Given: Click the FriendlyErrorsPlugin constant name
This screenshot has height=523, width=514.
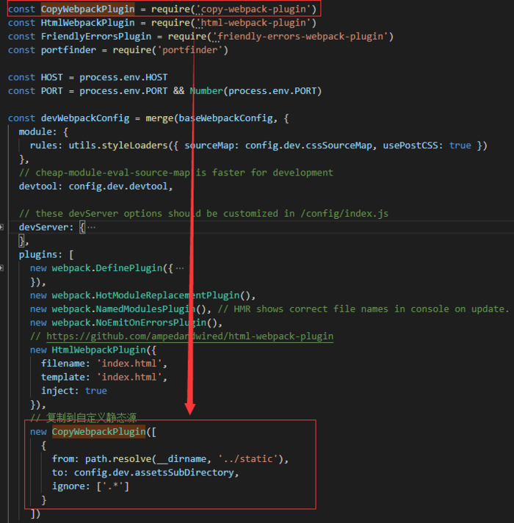Looking at the screenshot, I should click(x=96, y=36).
